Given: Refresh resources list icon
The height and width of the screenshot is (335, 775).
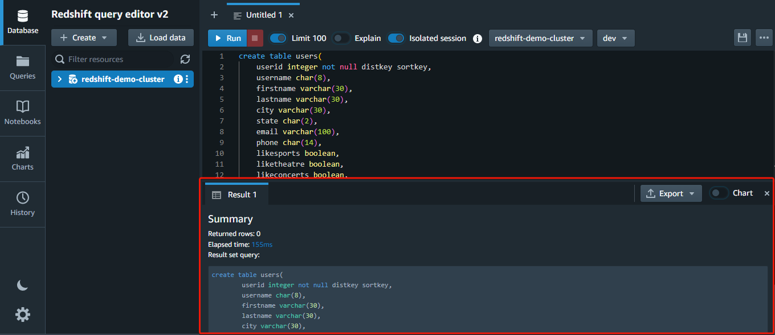Looking at the screenshot, I should [185, 59].
